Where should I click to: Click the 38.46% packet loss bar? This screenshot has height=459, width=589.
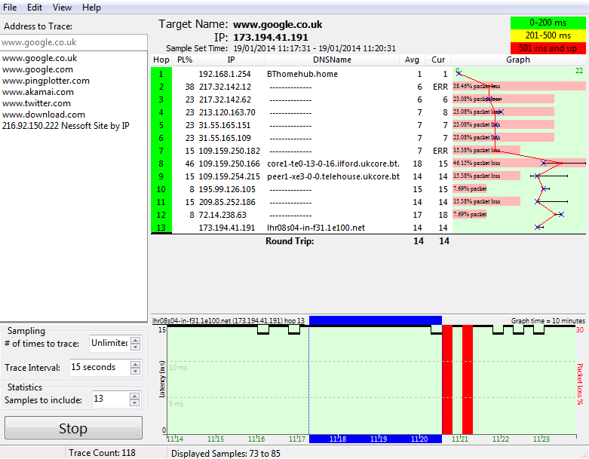coord(519,87)
